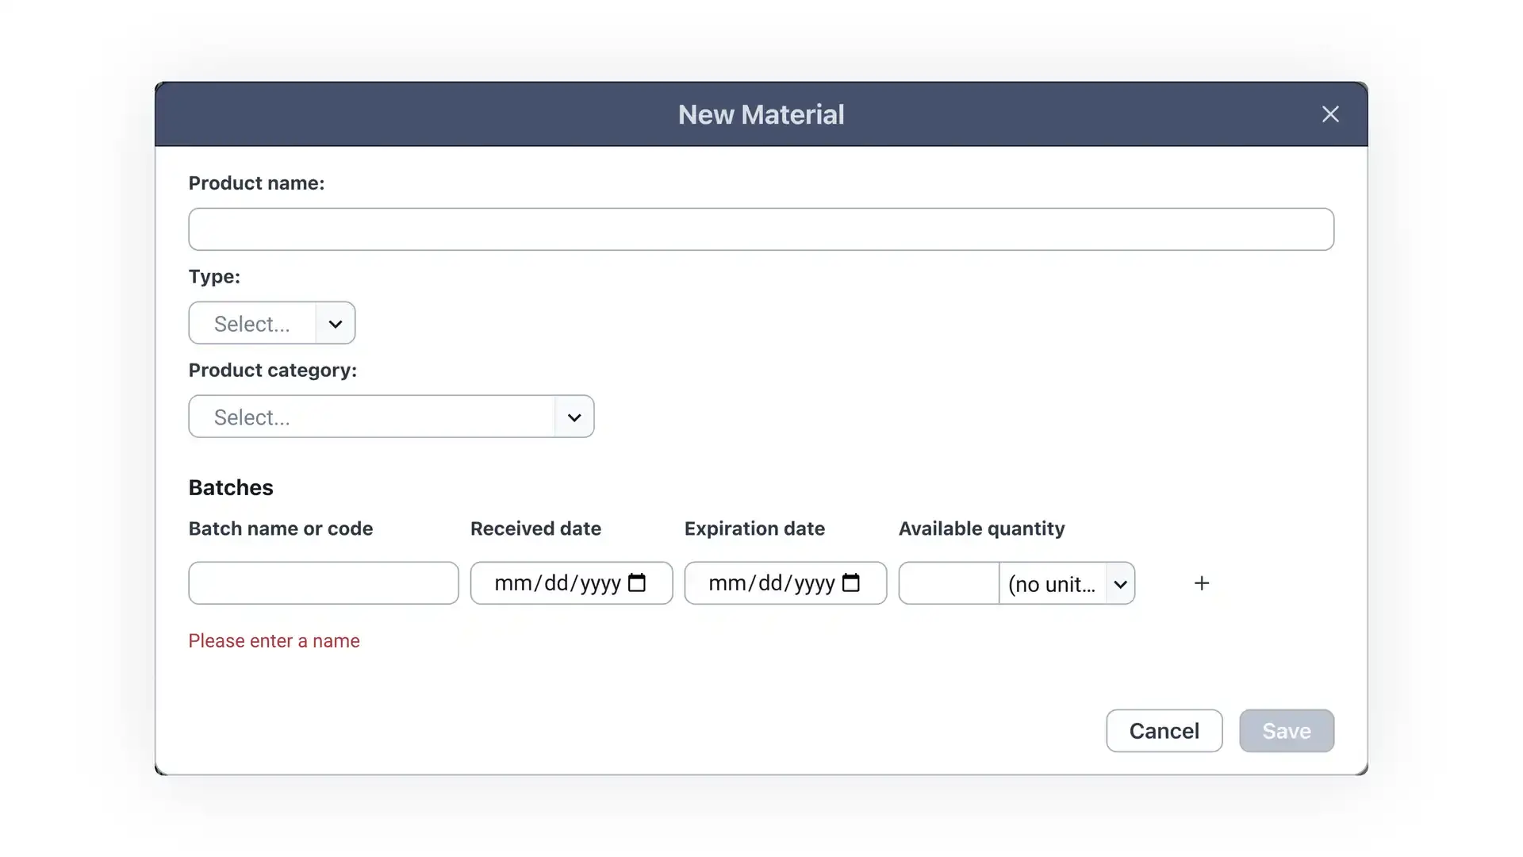Click the 'Product name:' label
This screenshot has width=1523, height=857.
pyautogui.click(x=256, y=183)
